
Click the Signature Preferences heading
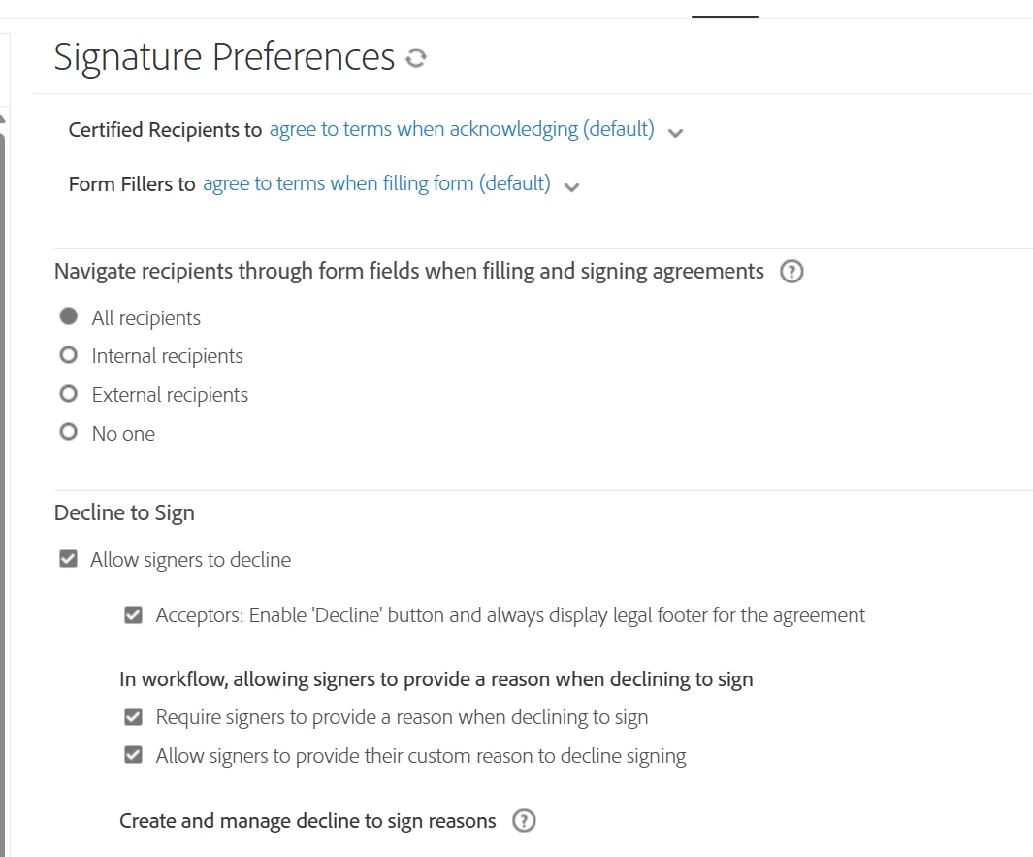tap(224, 57)
